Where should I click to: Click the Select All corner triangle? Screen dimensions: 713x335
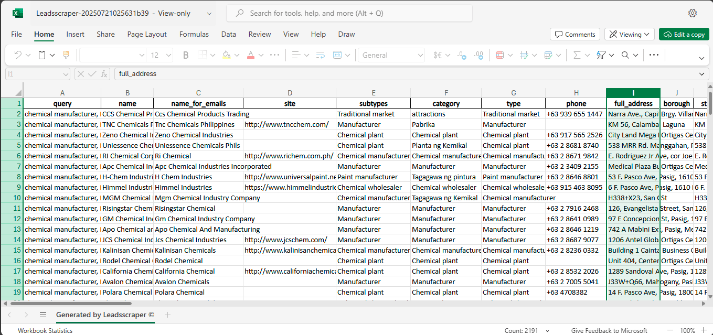(18, 92)
